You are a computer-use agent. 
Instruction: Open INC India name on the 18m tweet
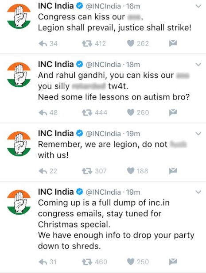[x=56, y=64]
